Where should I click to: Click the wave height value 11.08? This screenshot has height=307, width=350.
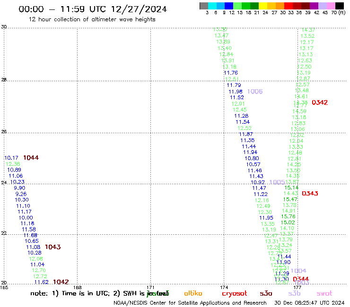pyautogui.click(x=33, y=247)
